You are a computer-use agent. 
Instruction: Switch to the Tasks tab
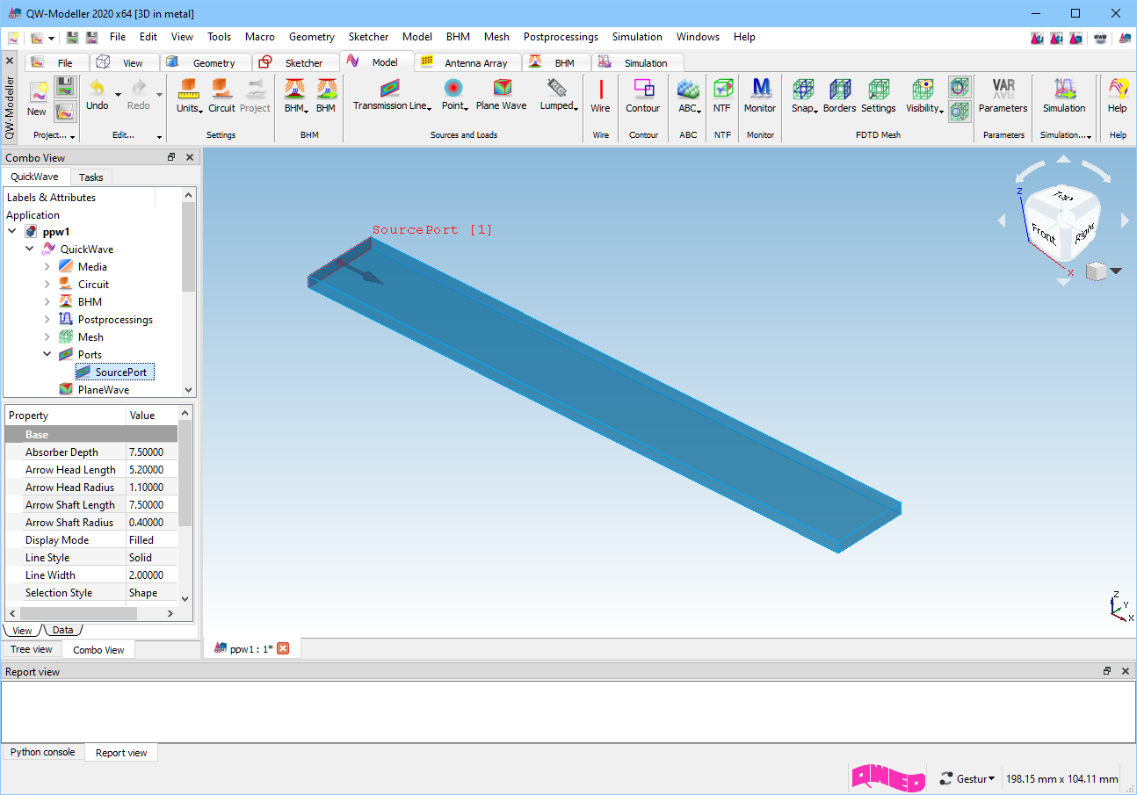click(91, 177)
